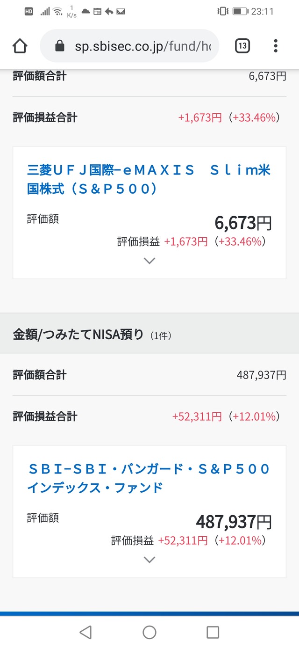299x649 pixels.
Task: Open eMAXIS Slim米国株式 (S&P500) fund link
Action: click(x=149, y=179)
